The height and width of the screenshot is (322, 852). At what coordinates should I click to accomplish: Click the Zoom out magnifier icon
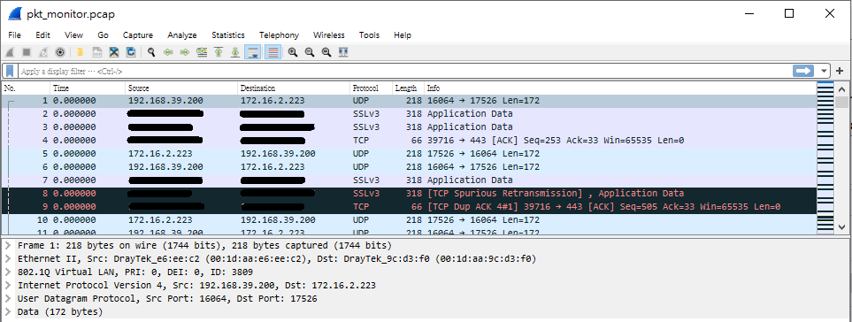pyautogui.click(x=310, y=52)
